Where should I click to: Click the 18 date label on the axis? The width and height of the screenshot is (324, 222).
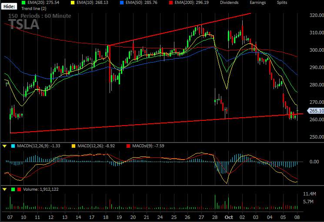[106, 217]
